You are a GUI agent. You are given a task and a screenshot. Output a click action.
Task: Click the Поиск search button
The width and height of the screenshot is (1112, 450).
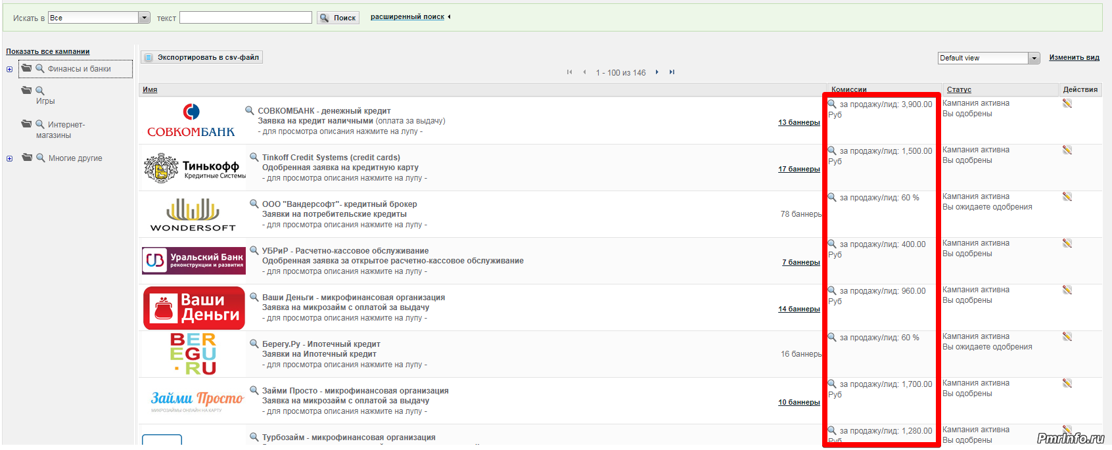tap(338, 18)
